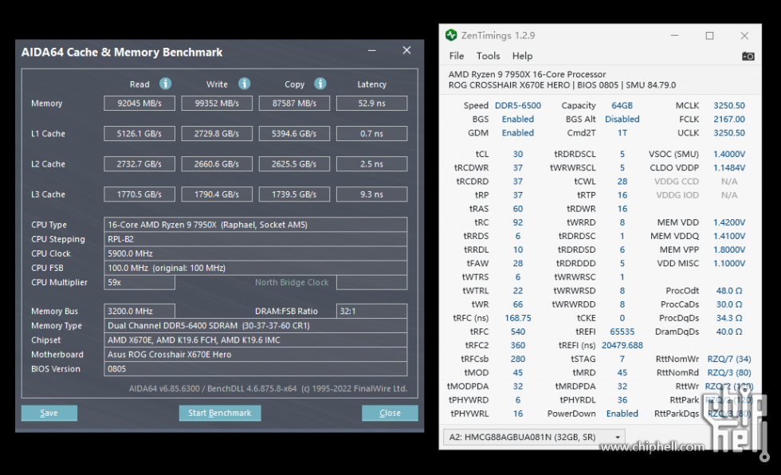Select the Memory Write value 99352 MB/s
The width and height of the screenshot is (781, 475).
point(217,103)
